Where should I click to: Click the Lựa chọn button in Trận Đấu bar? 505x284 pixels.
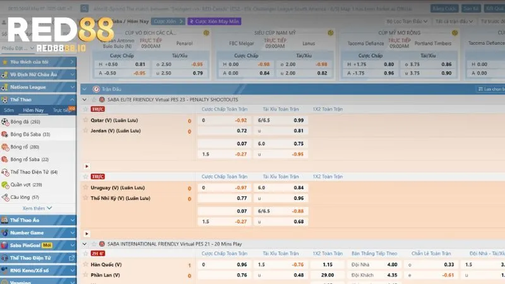click(x=491, y=89)
